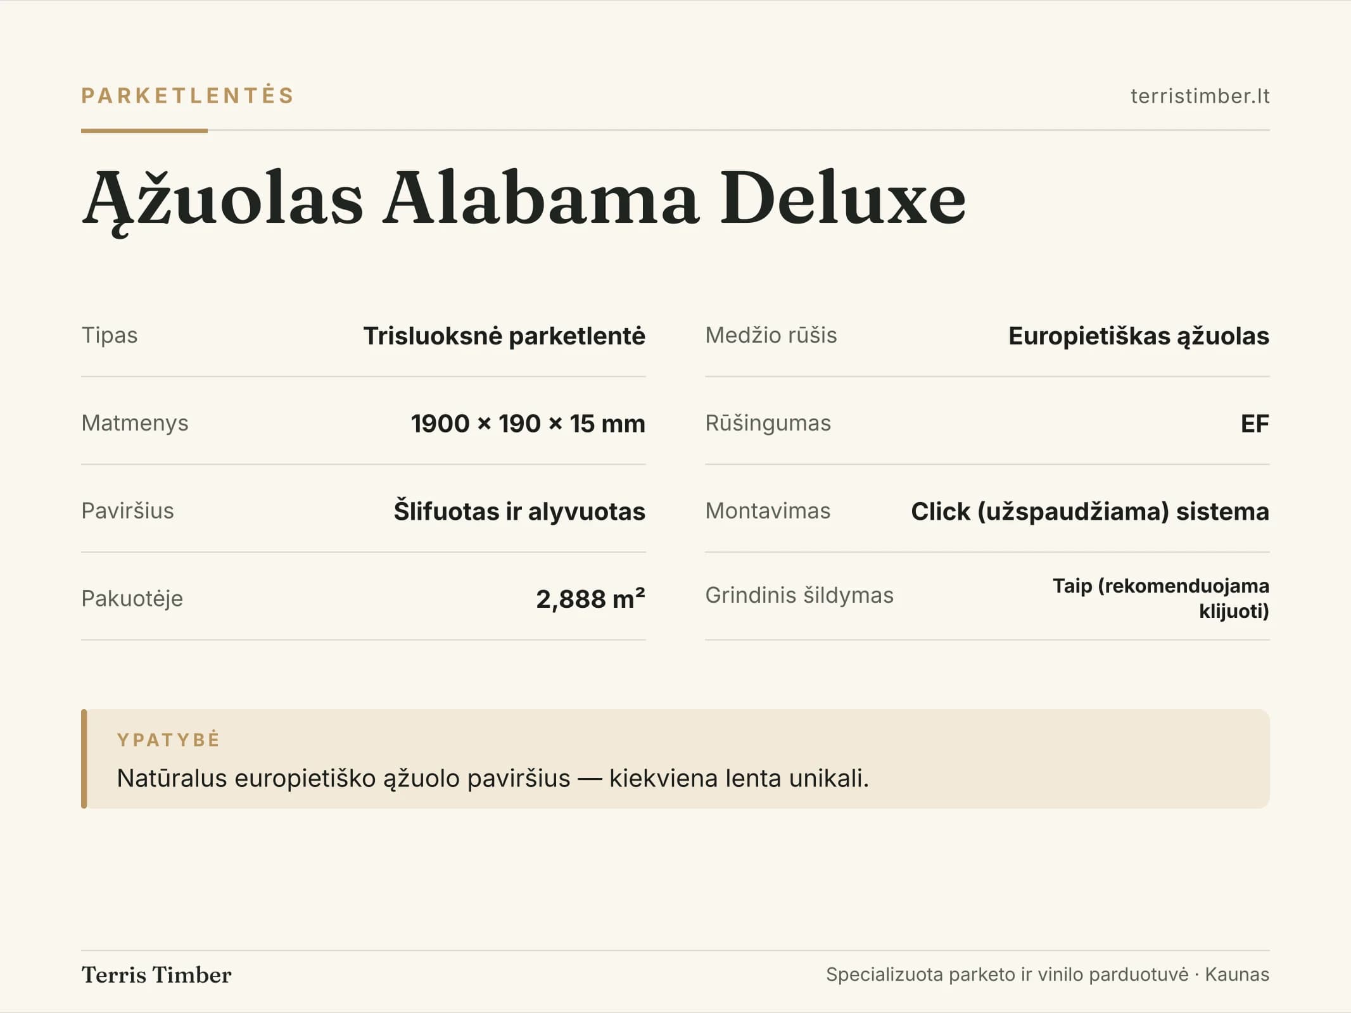Click the Grindinis šildymas label
Viewport: 1351px width, 1013px height.
[x=799, y=595]
